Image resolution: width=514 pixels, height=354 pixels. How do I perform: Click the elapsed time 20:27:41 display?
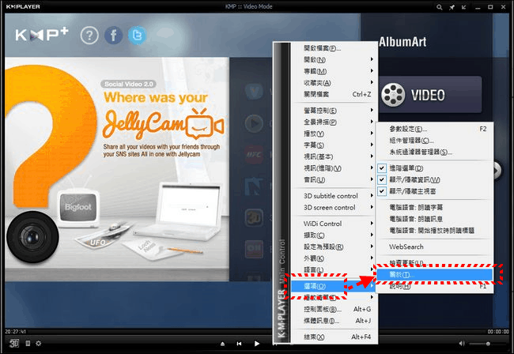pos(15,332)
